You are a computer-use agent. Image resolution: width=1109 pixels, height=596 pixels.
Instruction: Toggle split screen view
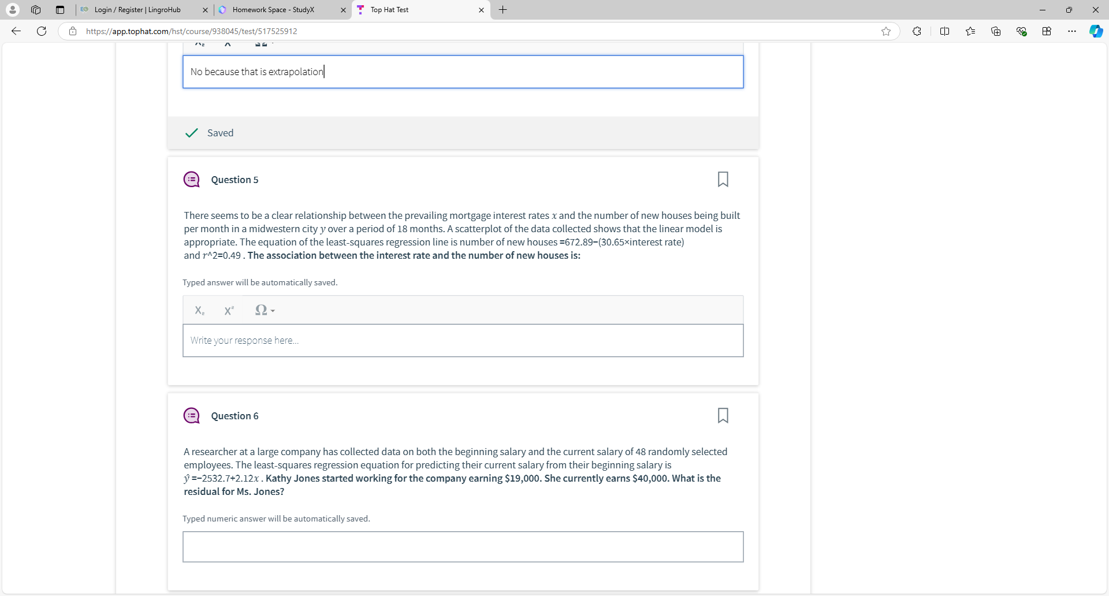coord(945,31)
